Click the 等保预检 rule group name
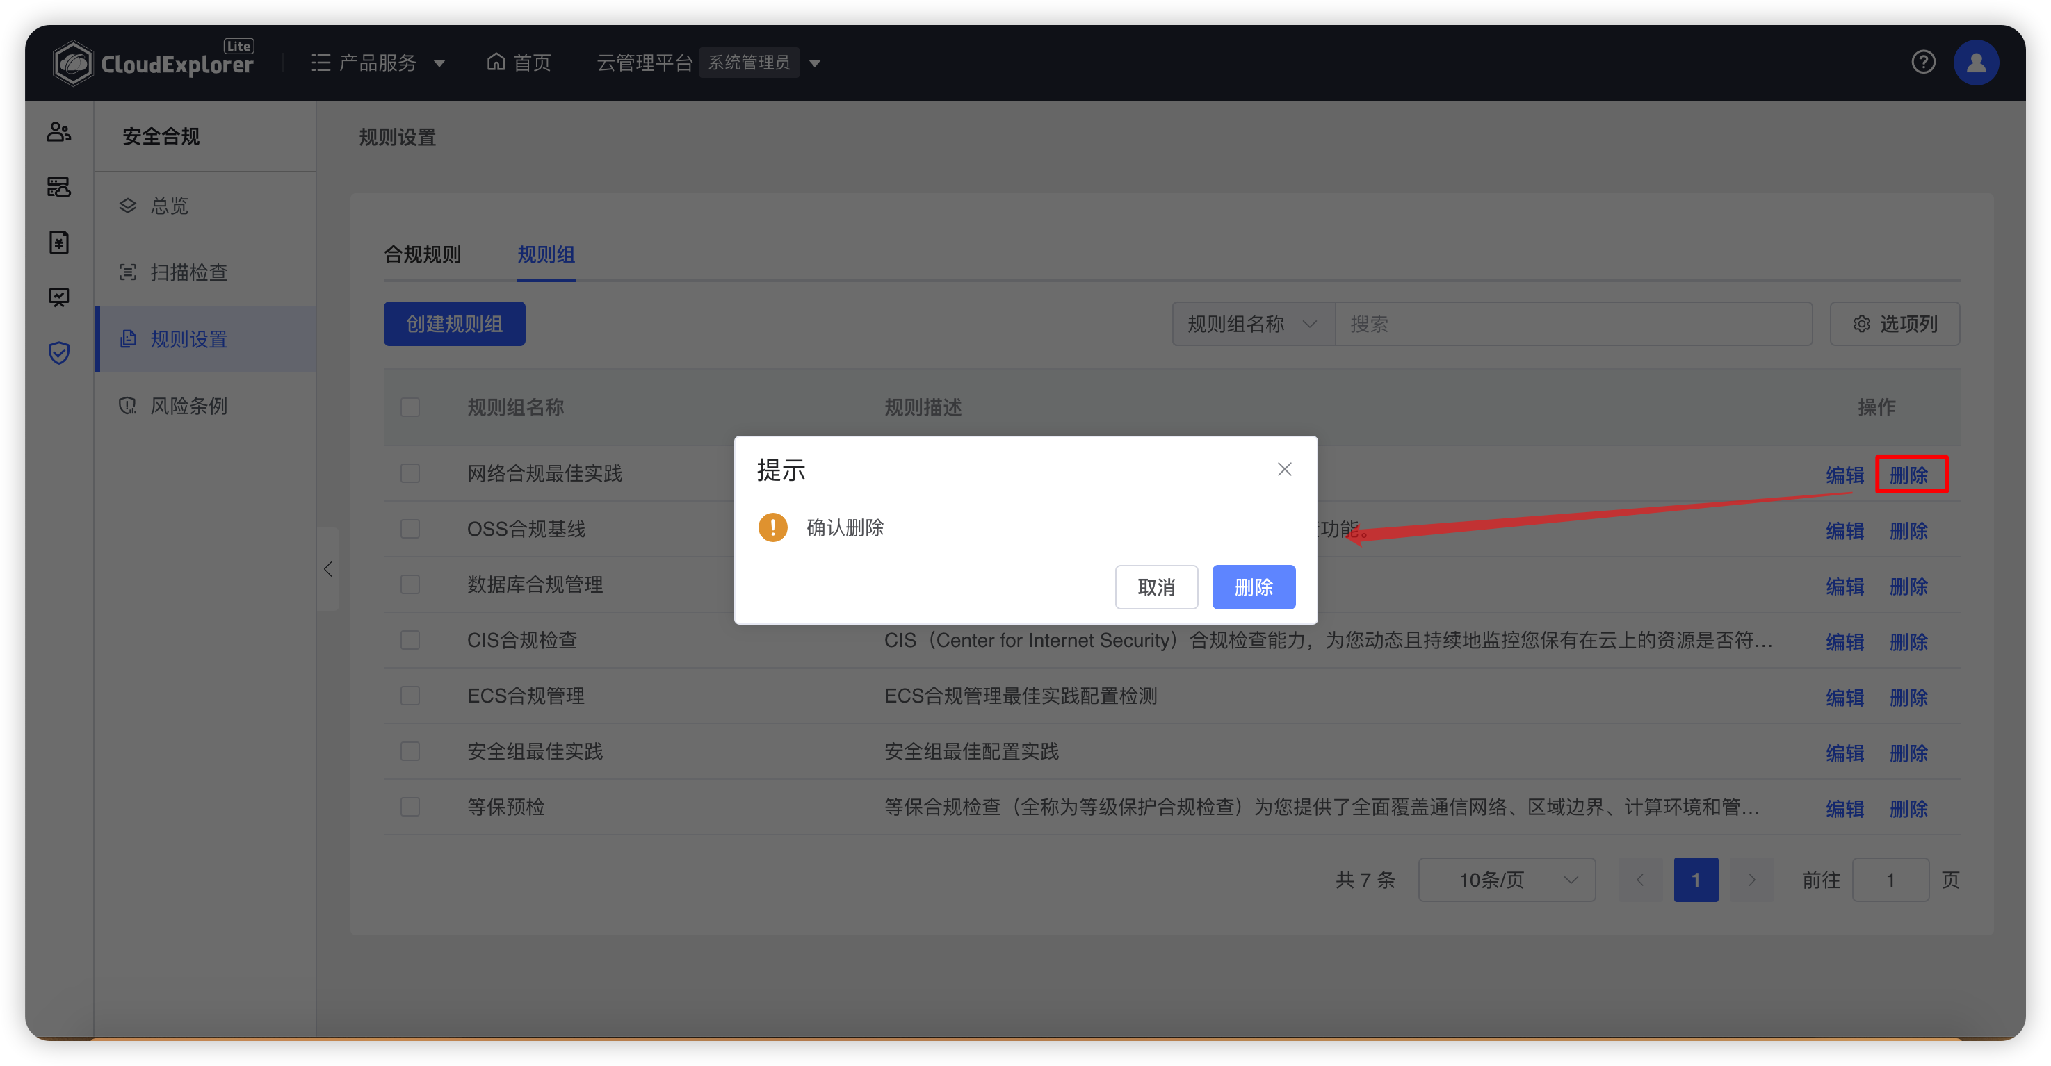Image resolution: width=2051 pixels, height=1066 pixels. pos(505,807)
